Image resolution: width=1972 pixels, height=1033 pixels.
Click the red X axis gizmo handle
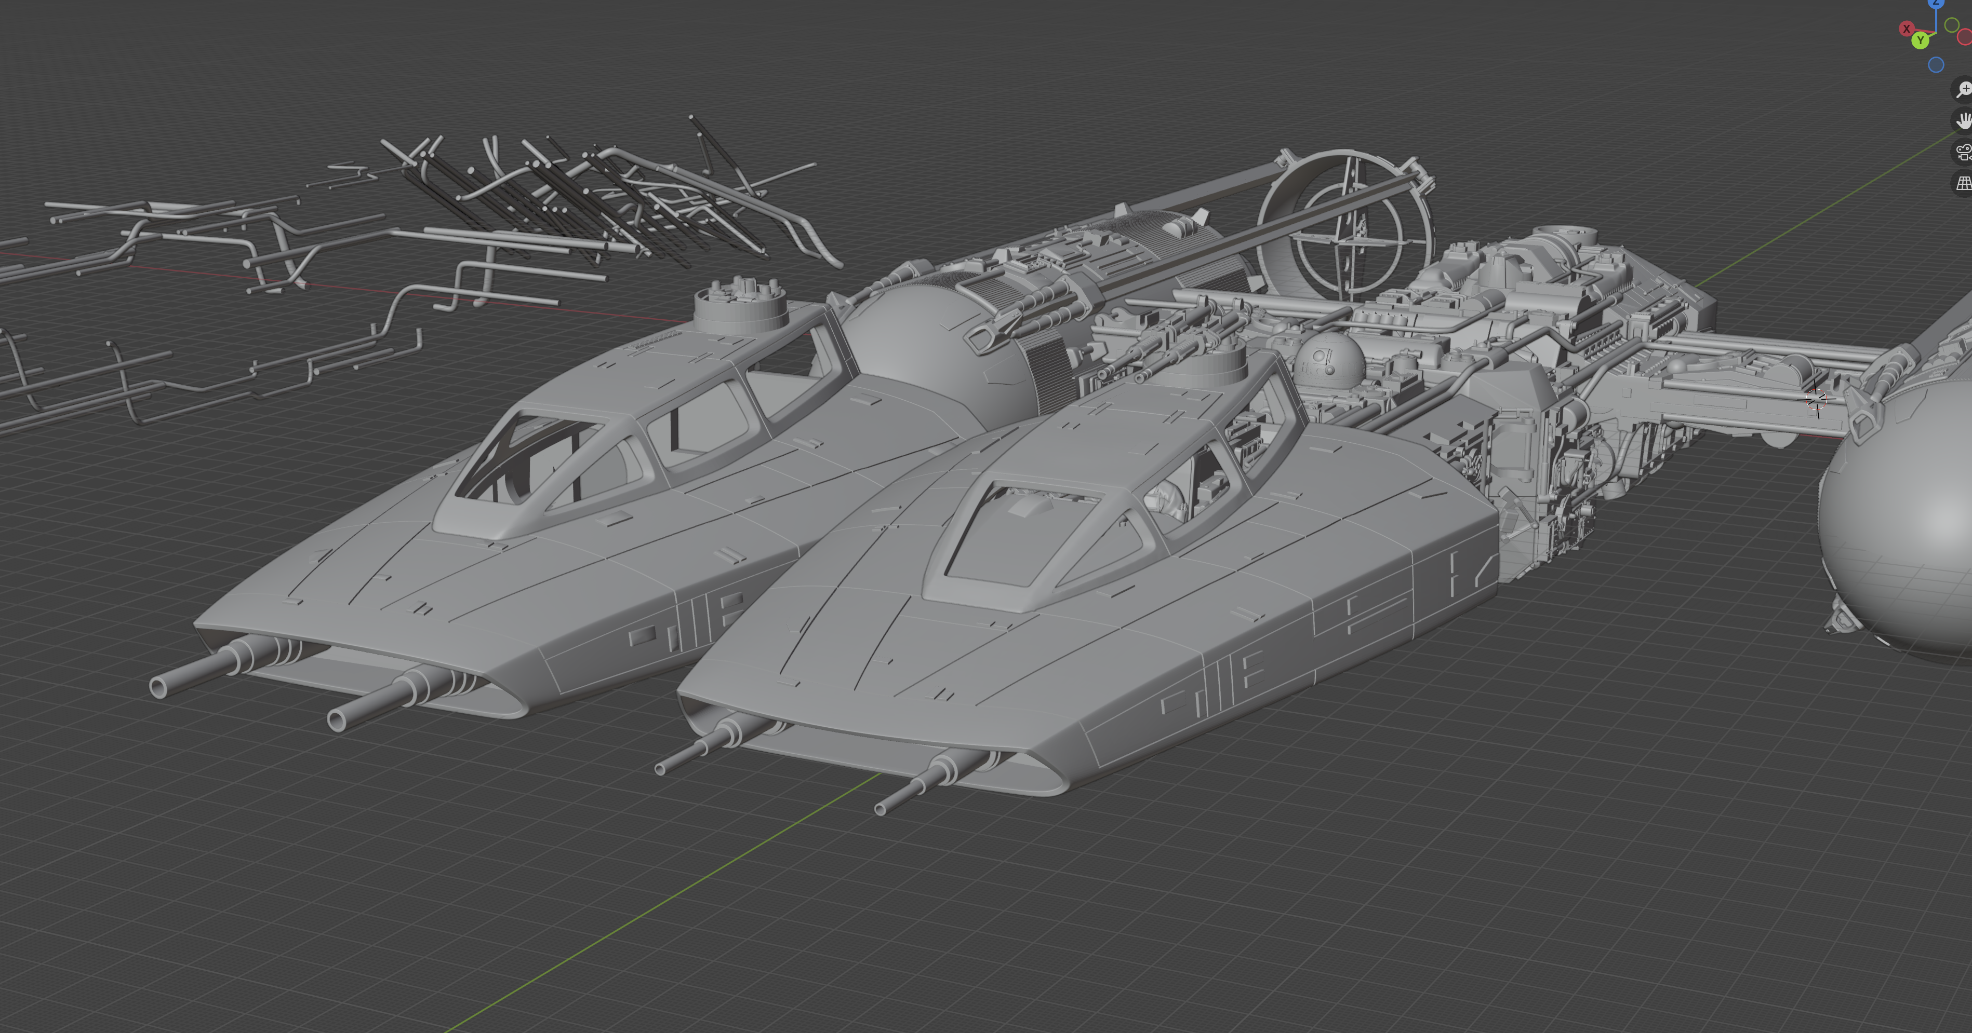[x=1906, y=29]
